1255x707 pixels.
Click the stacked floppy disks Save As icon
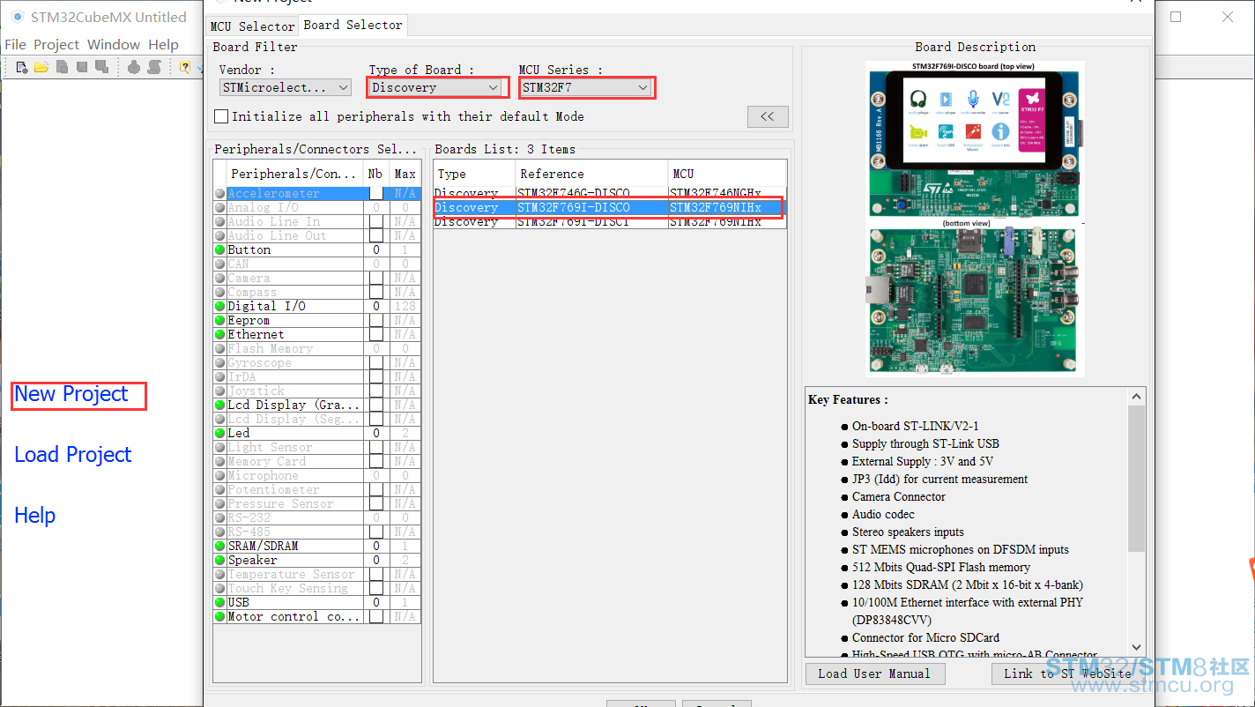click(x=101, y=67)
